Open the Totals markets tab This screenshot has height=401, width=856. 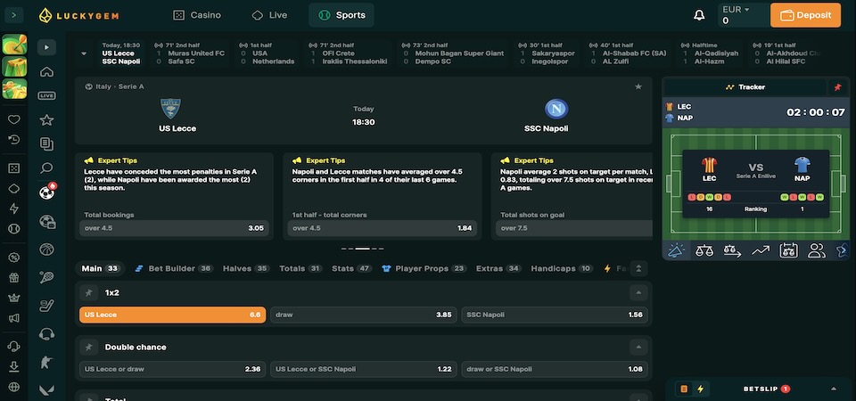pos(300,268)
